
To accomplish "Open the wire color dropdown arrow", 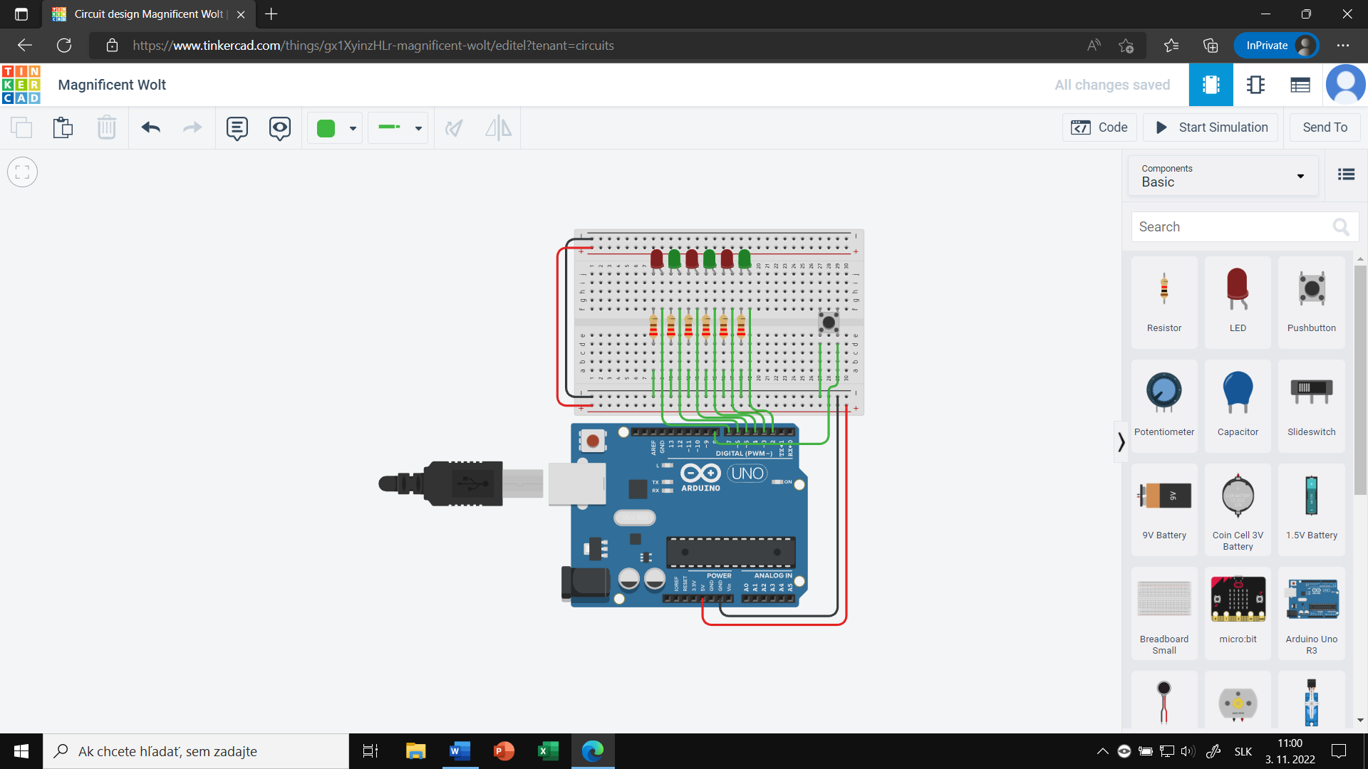I will [353, 129].
